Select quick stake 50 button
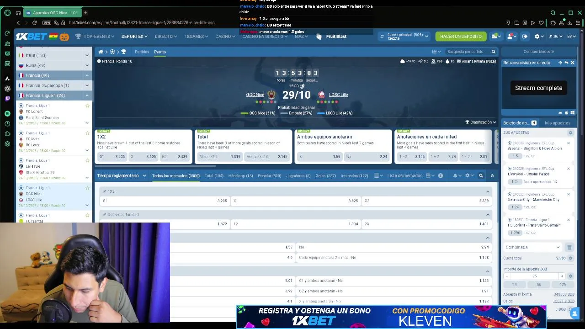 539,285
